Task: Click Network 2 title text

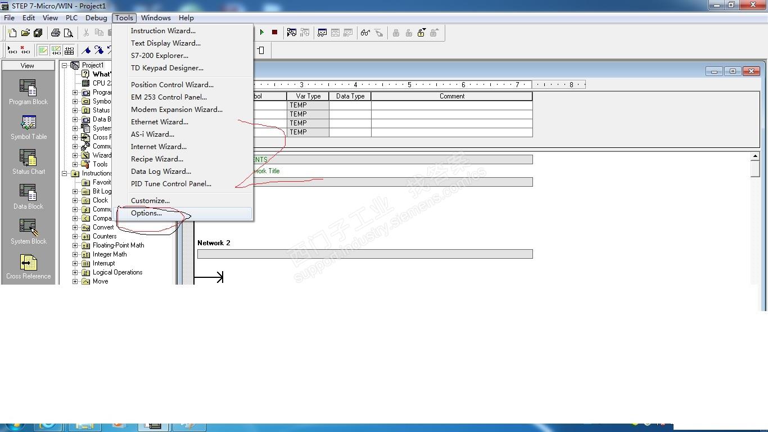Action: [214, 243]
